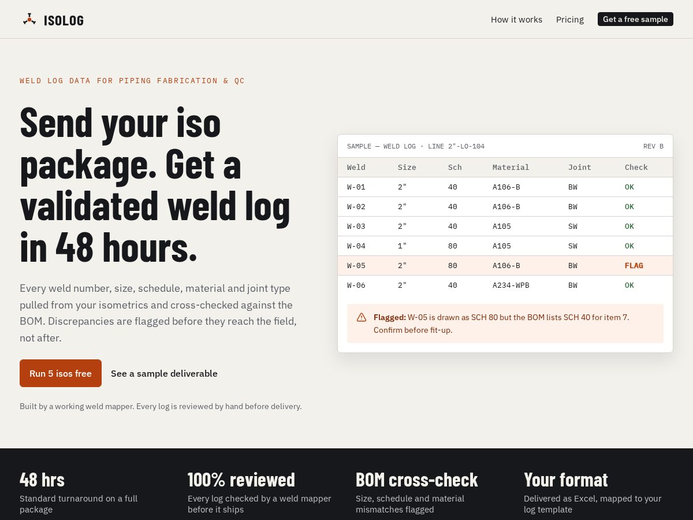Viewport: 693px width, 520px height.
Task: Select the Sch column header
Action: point(455,168)
